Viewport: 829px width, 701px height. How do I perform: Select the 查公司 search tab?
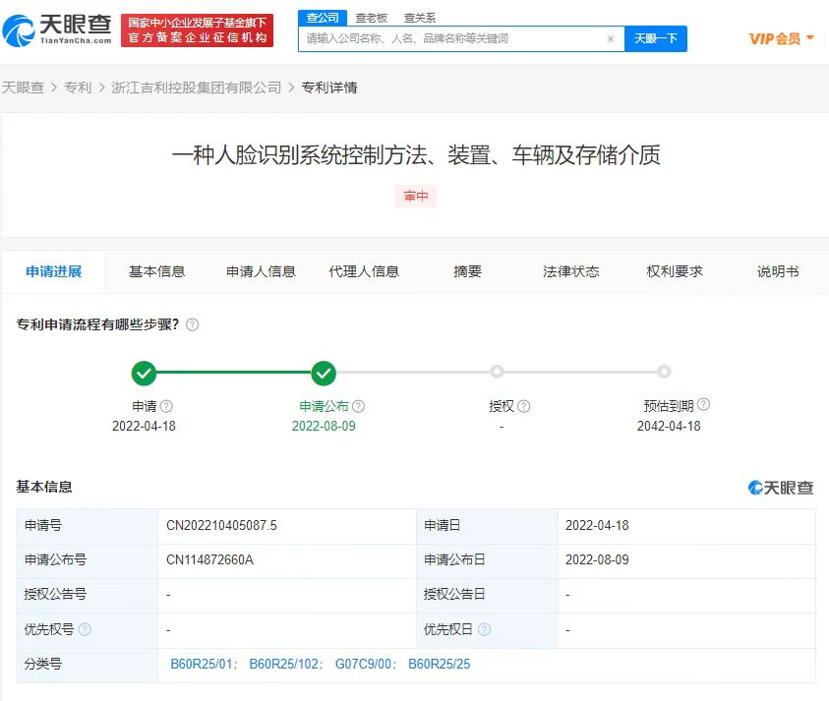tap(323, 18)
